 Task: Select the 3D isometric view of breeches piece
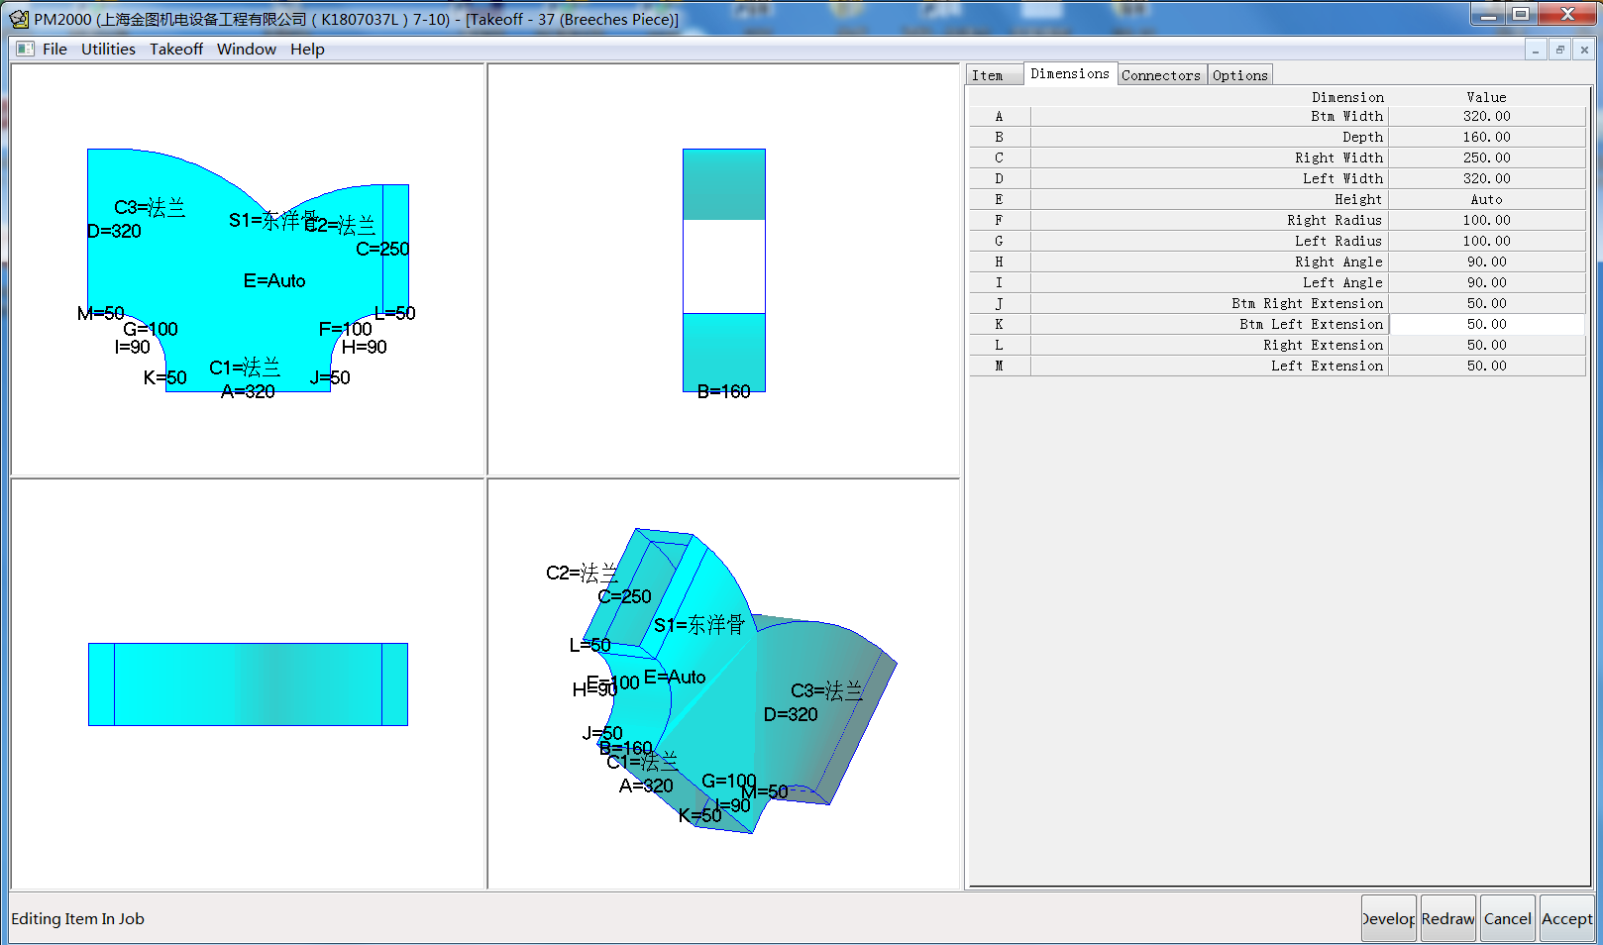click(x=723, y=683)
